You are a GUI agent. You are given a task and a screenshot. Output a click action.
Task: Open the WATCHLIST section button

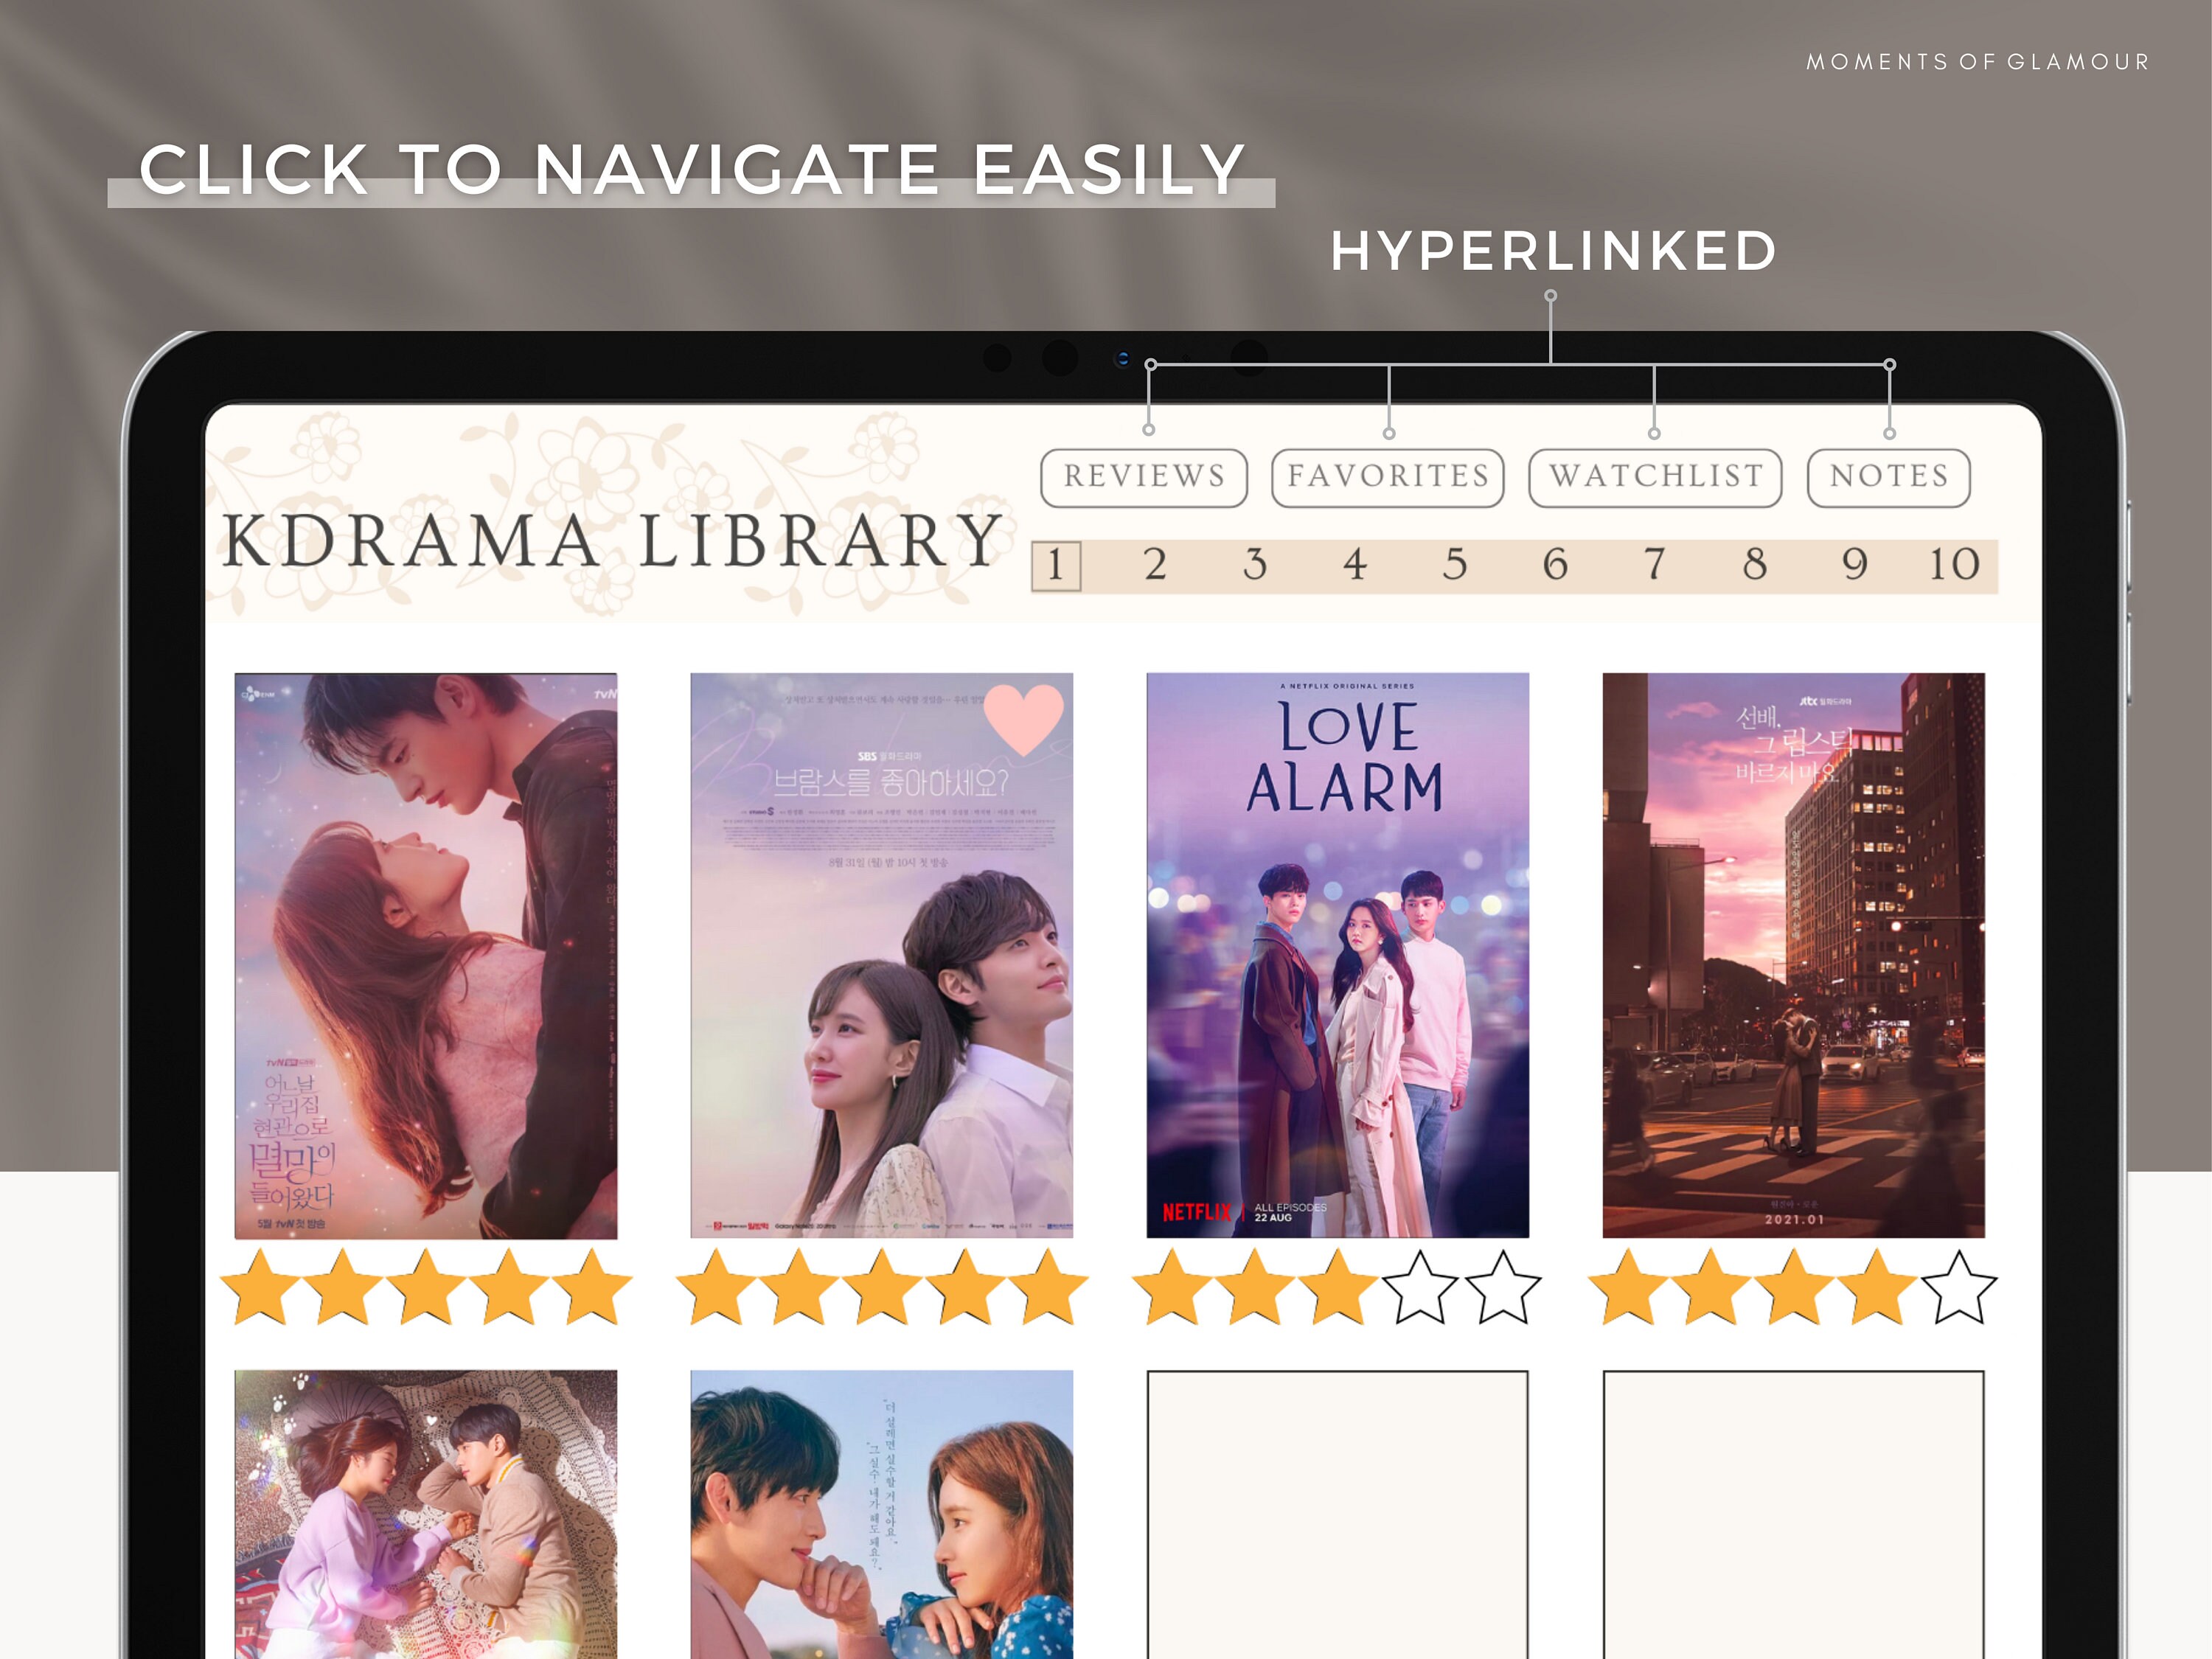1656,478
